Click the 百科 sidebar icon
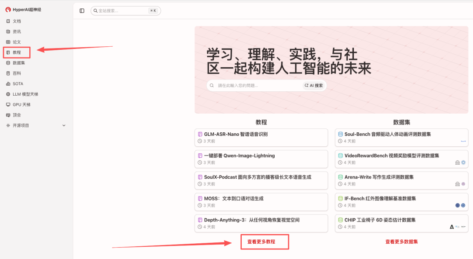473x259 pixels. 8,73
